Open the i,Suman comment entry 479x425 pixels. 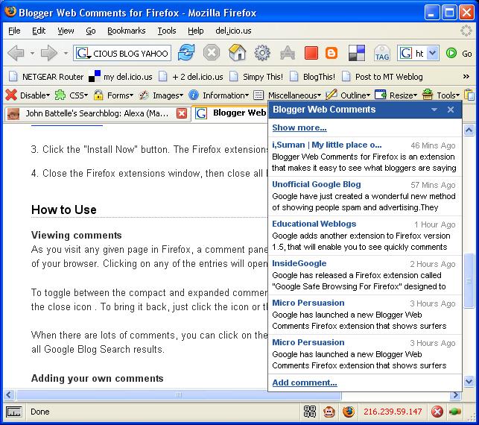tap(364, 157)
